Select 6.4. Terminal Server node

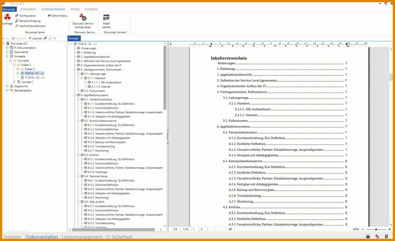point(96,176)
